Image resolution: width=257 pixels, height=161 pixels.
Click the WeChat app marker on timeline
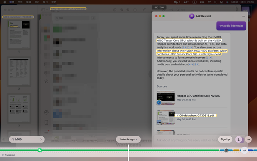coord(40,150)
